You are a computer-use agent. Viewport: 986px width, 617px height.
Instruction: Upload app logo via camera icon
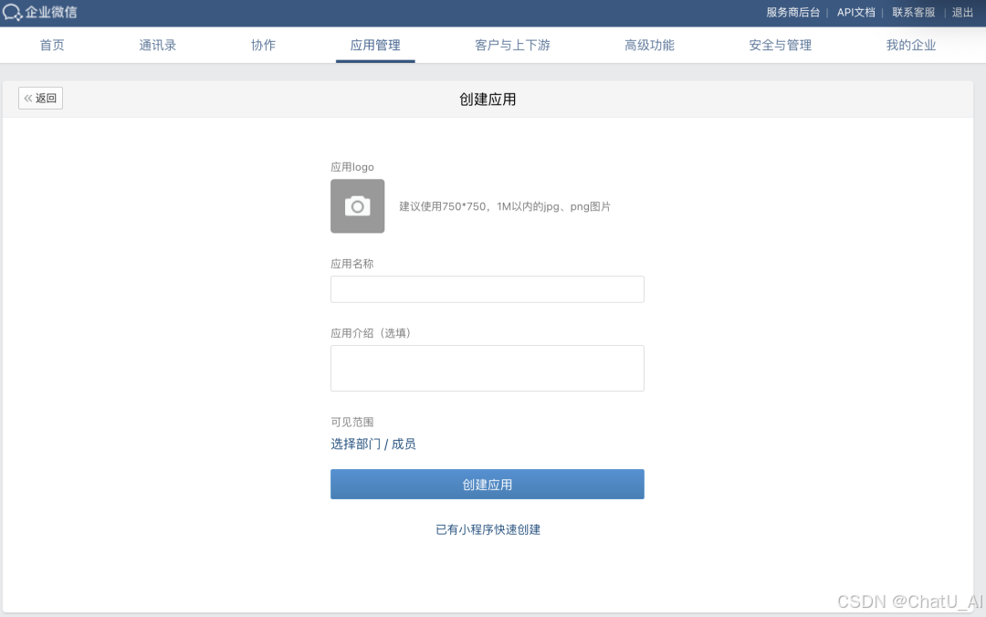(x=357, y=206)
